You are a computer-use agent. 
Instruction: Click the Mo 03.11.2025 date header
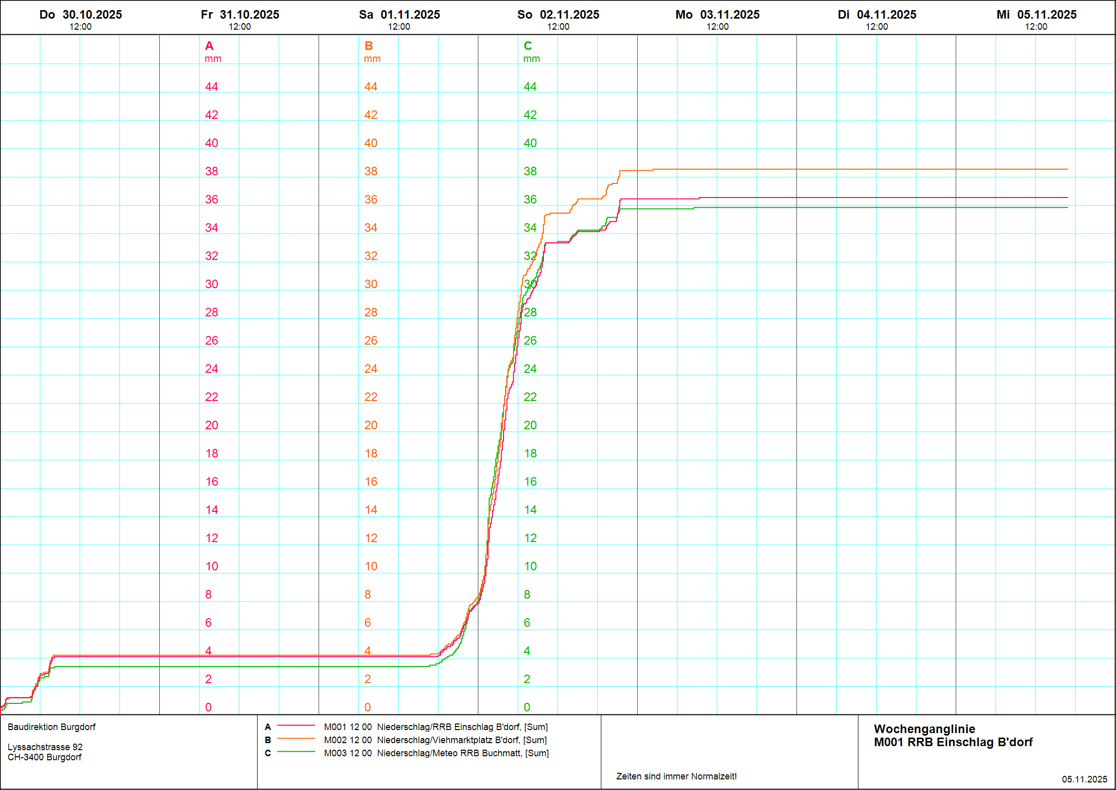(717, 15)
